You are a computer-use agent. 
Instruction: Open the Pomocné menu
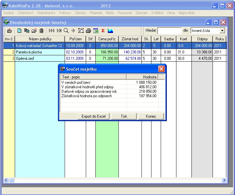point(125,13)
